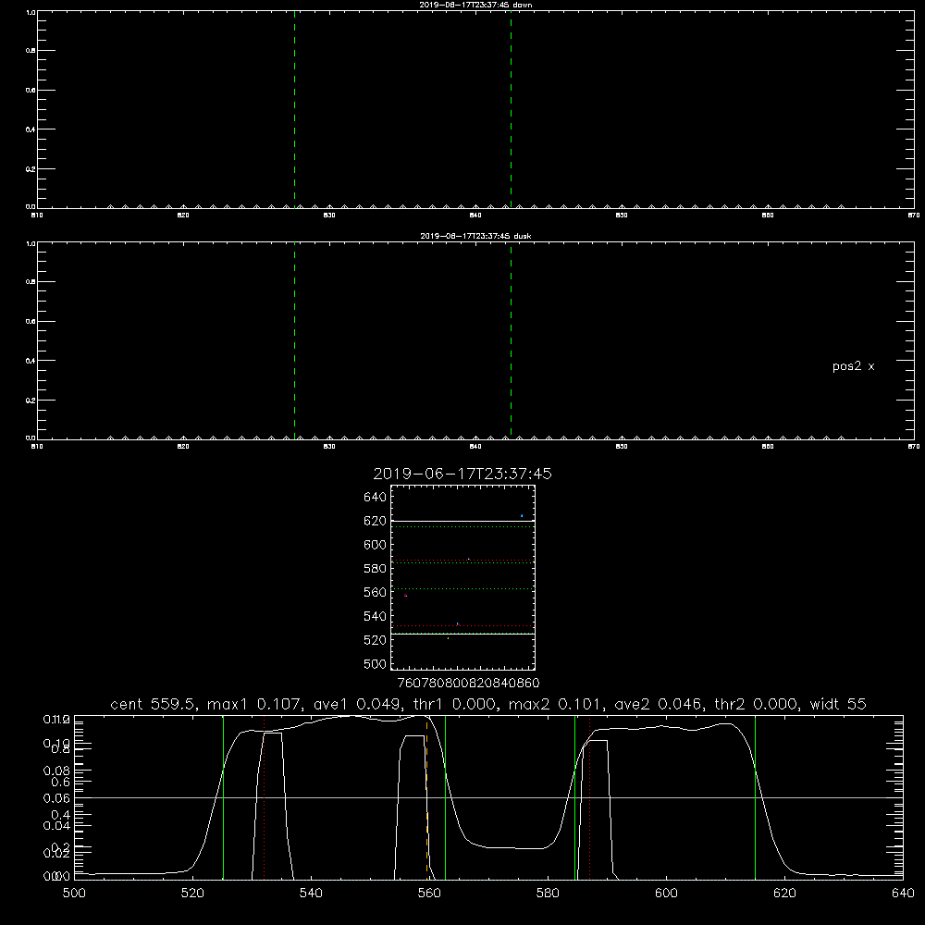Screen dimensions: 925x925
Task: Click the 640 label on center plot y-axis
Action: click(x=376, y=497)
